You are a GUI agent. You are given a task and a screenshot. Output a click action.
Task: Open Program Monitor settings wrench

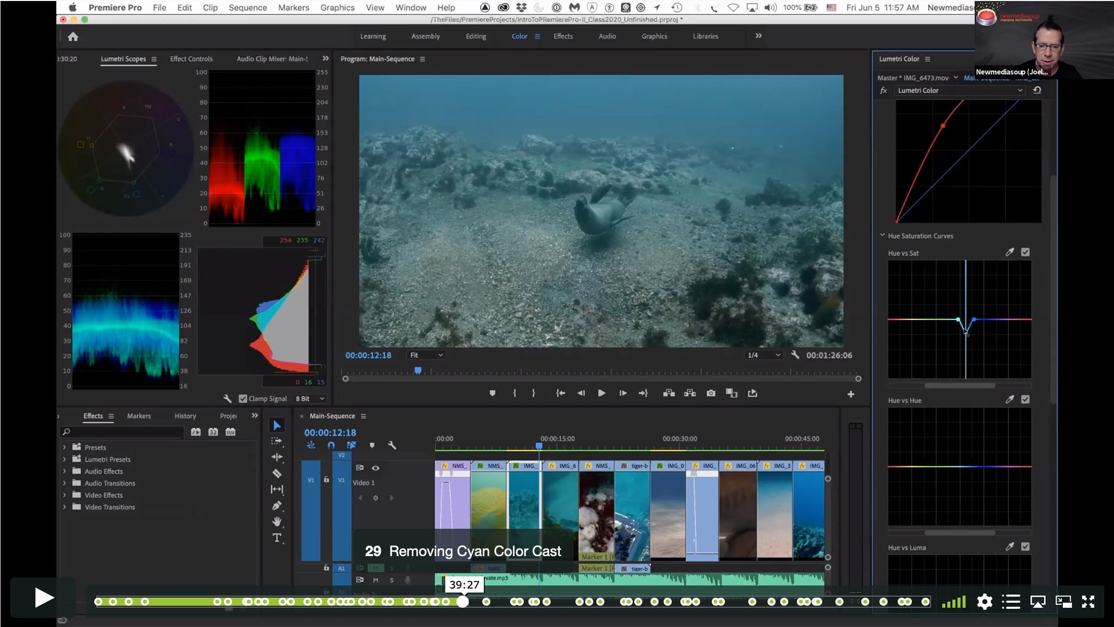click(795, 355)
